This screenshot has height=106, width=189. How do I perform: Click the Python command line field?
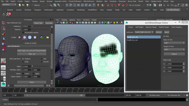point(53,100)
